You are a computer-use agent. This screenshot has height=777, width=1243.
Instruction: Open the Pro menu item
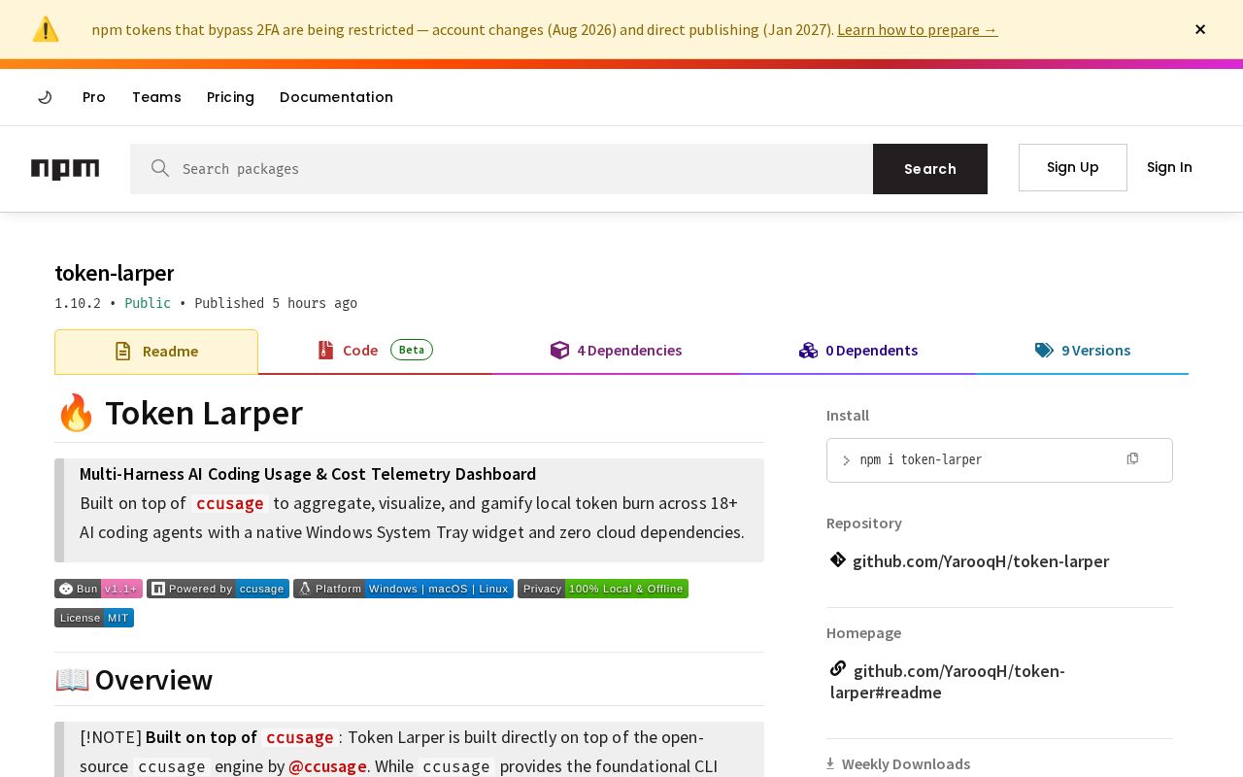point(94,97)
